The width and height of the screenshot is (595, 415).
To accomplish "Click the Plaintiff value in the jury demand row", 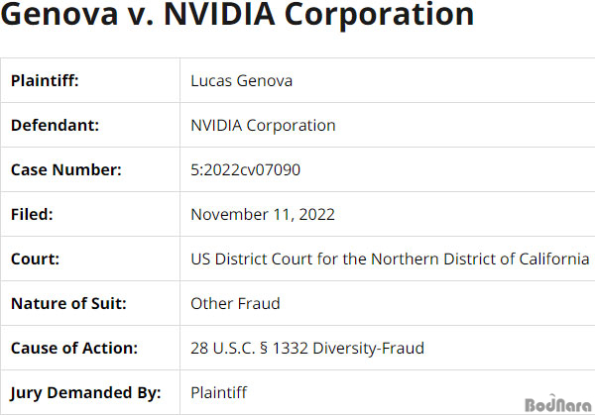I will [218, 392].
